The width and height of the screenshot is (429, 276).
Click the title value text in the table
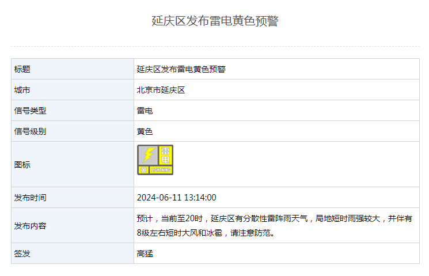coord(181,69)
